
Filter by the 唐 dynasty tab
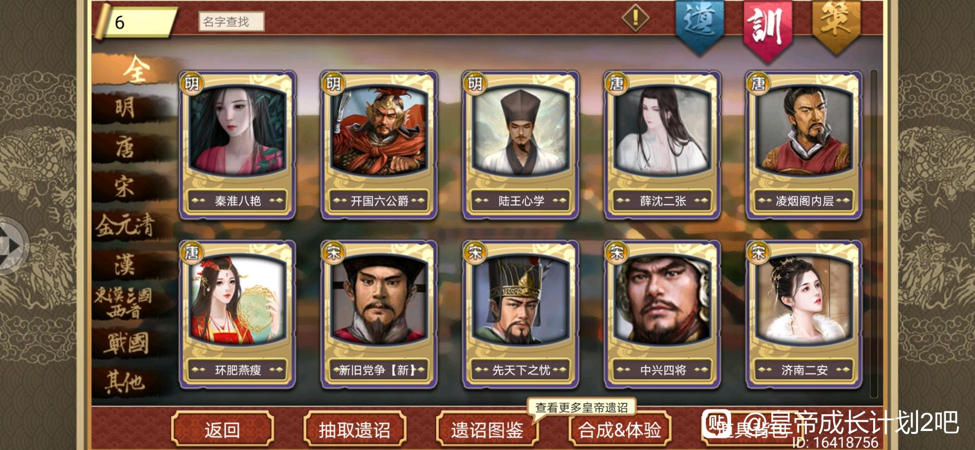coord(125,147)
